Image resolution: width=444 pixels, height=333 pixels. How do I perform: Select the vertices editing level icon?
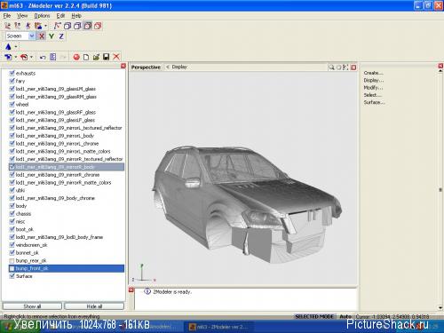(x=8, y=26)
